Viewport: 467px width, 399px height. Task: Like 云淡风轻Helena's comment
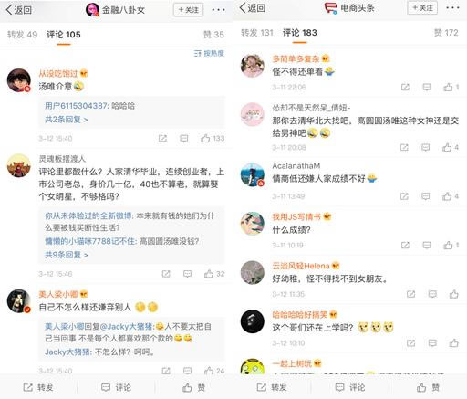[454, 294]
